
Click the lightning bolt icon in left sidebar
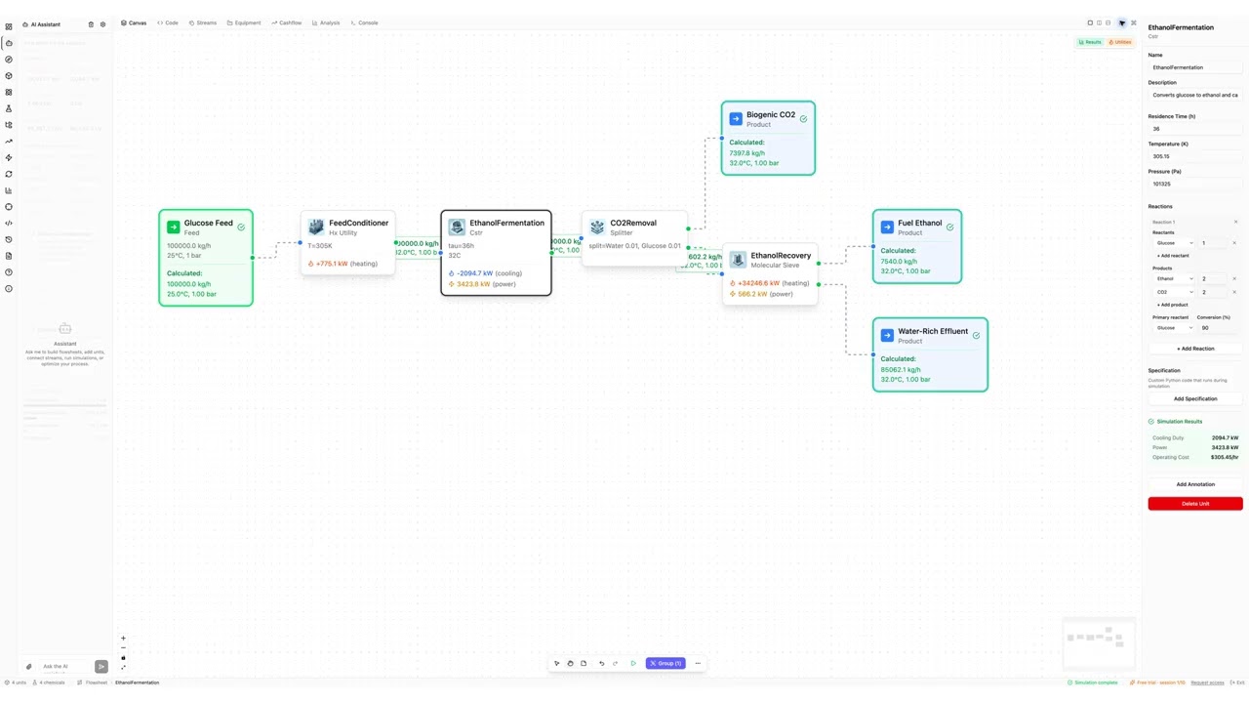pos(9,157)
